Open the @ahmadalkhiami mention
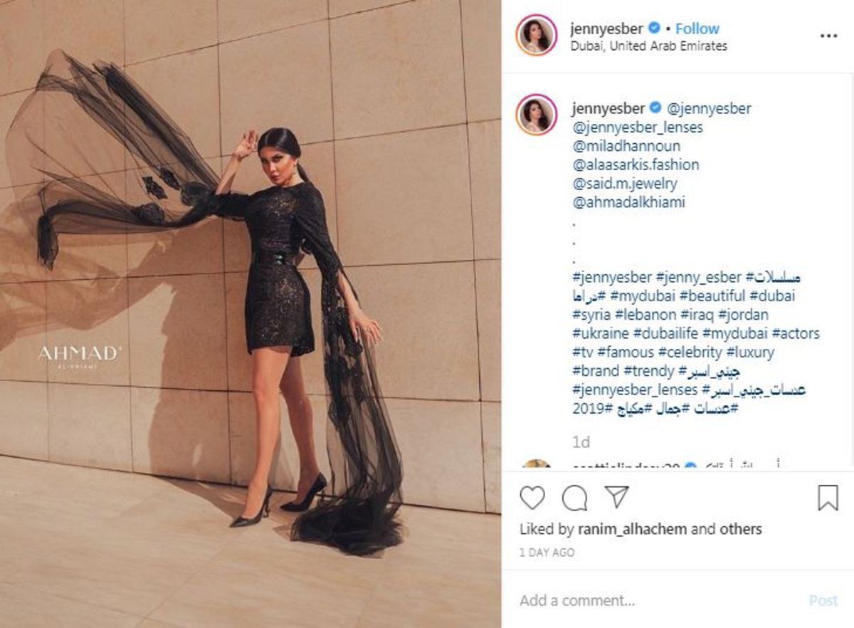The image size is (854, 628). 628,202
